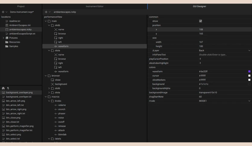Click slider icon of cutoff knob

click(x=56, y=122)
